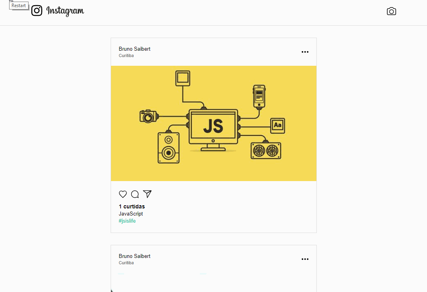Viewport: 427px width, 292px height.
Task: Select Bruno Saibert on the first post
Action: point(134,49)
